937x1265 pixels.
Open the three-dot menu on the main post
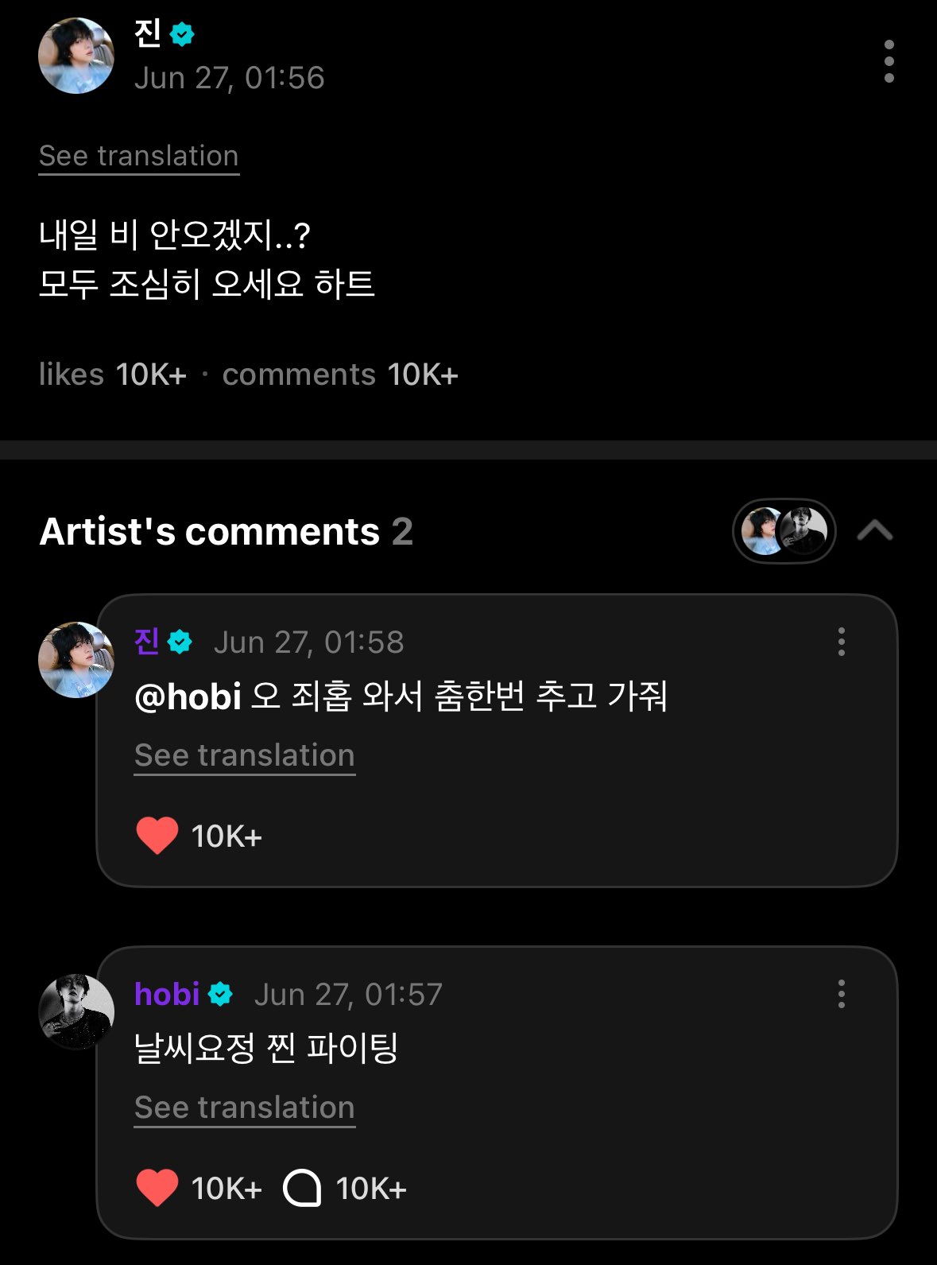click(889, 61)
